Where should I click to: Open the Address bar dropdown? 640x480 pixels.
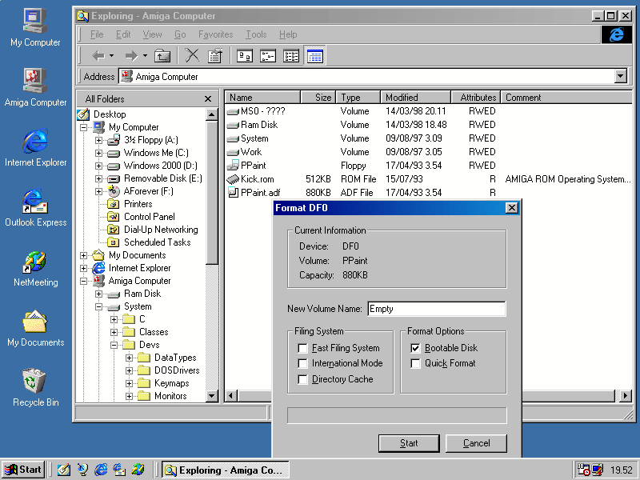pos(621,76)
